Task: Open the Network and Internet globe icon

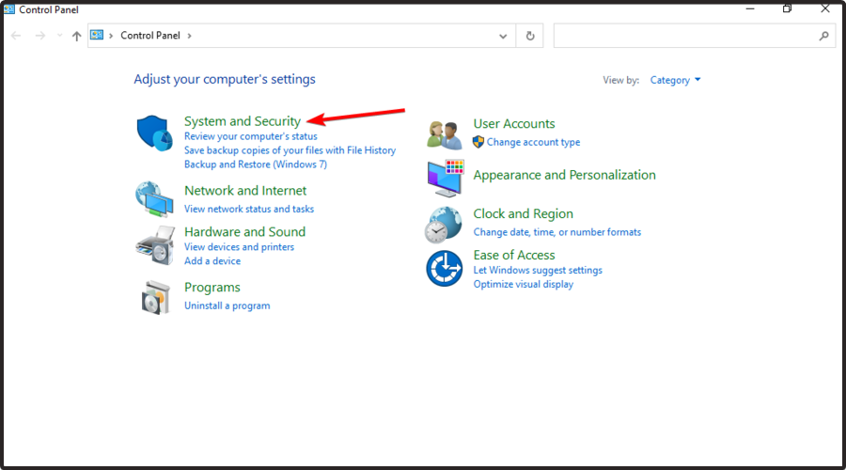Action: coord(153,197)
